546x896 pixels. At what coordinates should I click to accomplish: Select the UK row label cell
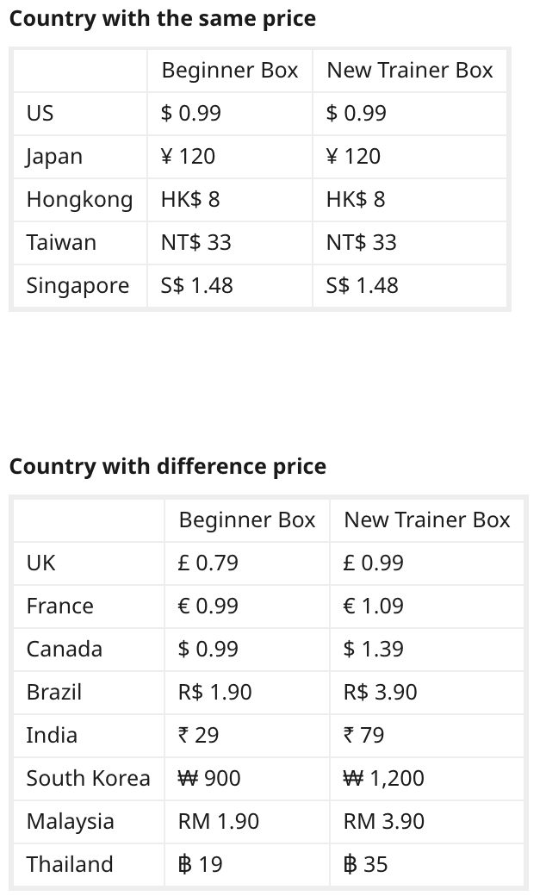(x=41, y=563)
